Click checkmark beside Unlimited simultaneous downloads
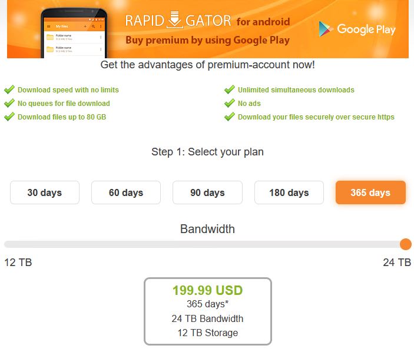The width and height of the screenshot is (414, 352). click(x=230, y=89)
